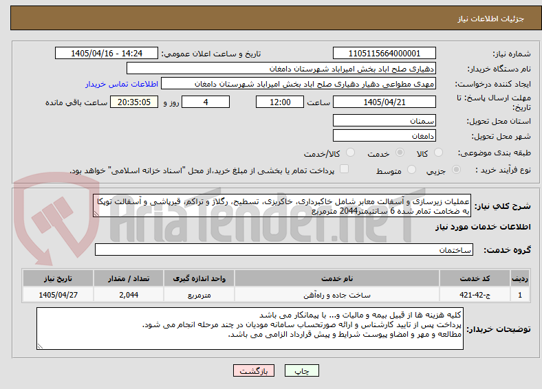Click the request creator name field
542x389 pixels.
(x=299, y=84)
